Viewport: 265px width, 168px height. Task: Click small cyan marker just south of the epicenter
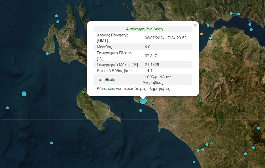click(141, 110)
